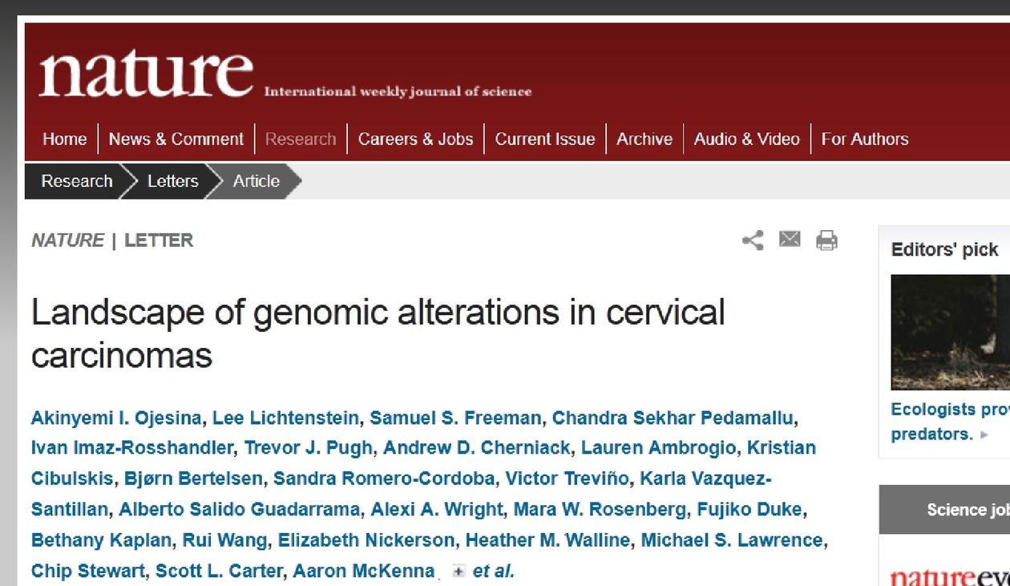Open author Akinyemi I. Ojesina link
This screenshot has height=586, width=1010.
pyautogui.click(x=116, y=418)
